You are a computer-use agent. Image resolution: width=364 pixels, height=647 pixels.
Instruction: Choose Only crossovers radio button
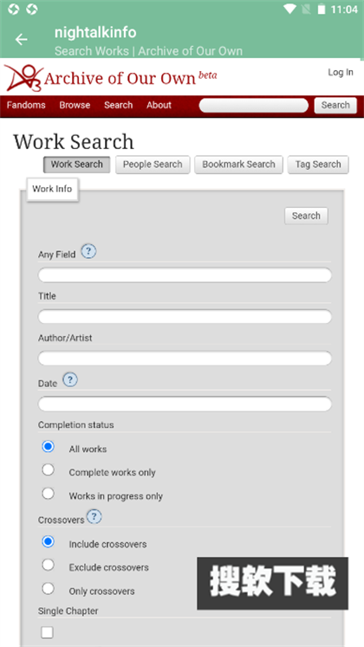[x=49, y=588]
